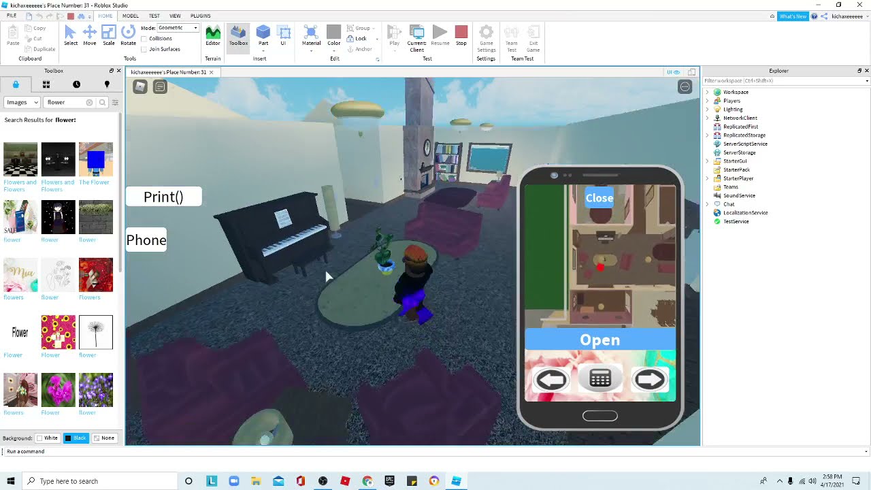Open the Toolbox Inventory grid tab

point(46,84)
